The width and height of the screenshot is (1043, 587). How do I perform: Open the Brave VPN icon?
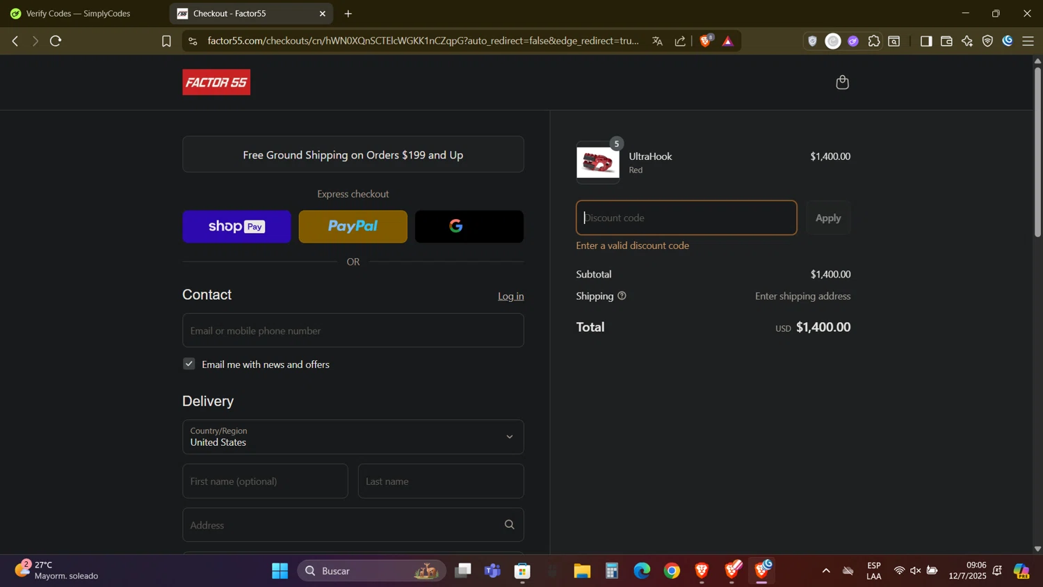click(987, 41)
